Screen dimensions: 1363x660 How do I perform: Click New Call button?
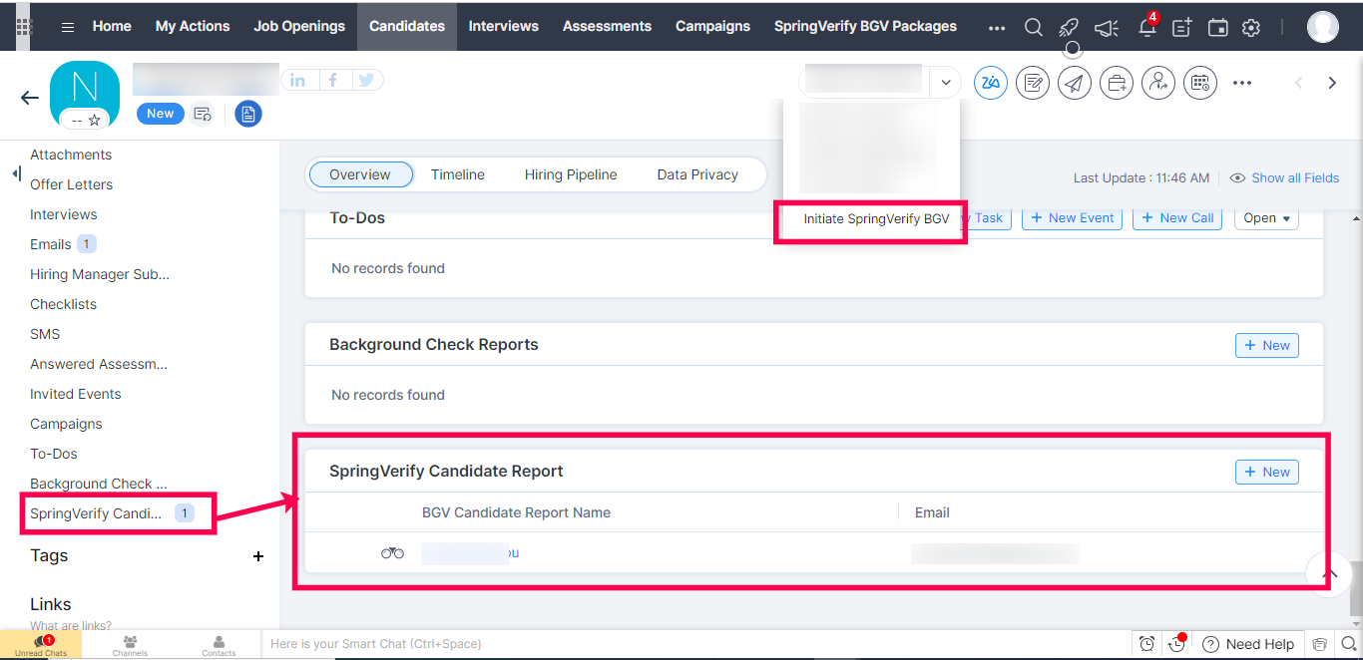(x=1177, y=217)
